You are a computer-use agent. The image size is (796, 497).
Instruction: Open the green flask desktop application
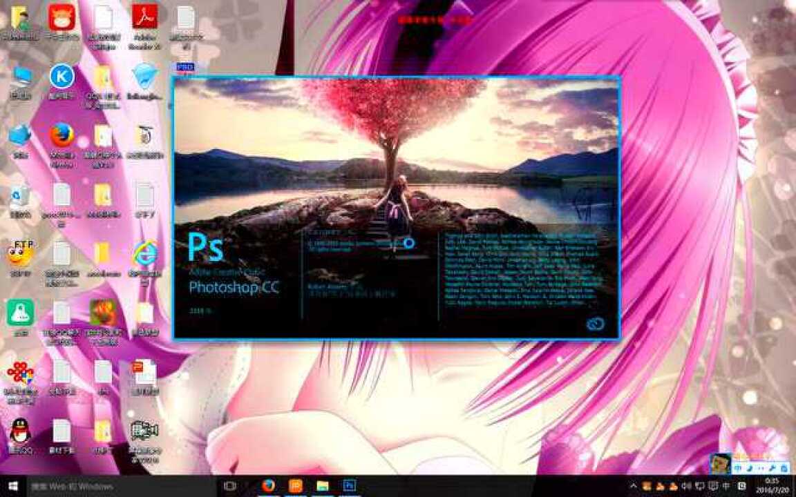[x=20, y=312]
